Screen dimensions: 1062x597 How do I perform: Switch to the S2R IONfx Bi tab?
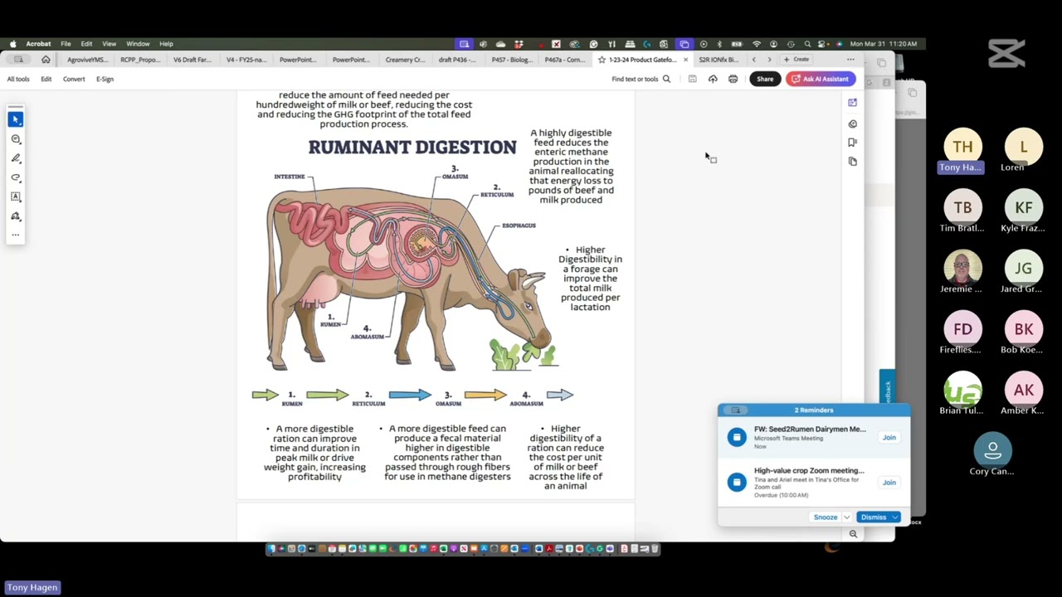pyautogui.click(x=719, y=60)
